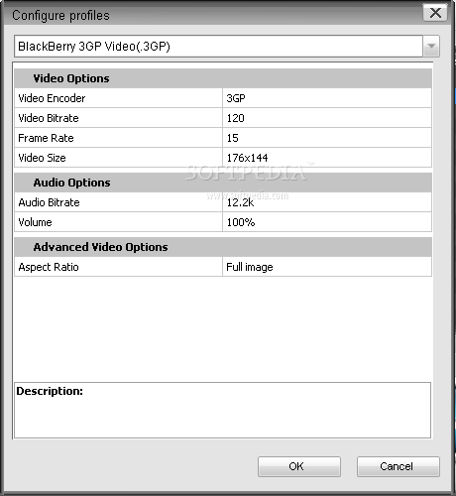Select the Video Size value 176x144
456x496 pixels.
327,158
